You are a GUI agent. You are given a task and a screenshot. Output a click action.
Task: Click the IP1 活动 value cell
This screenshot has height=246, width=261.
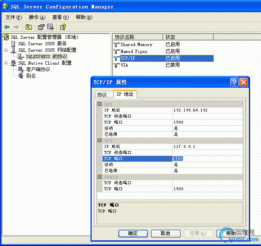coord(208,128)
